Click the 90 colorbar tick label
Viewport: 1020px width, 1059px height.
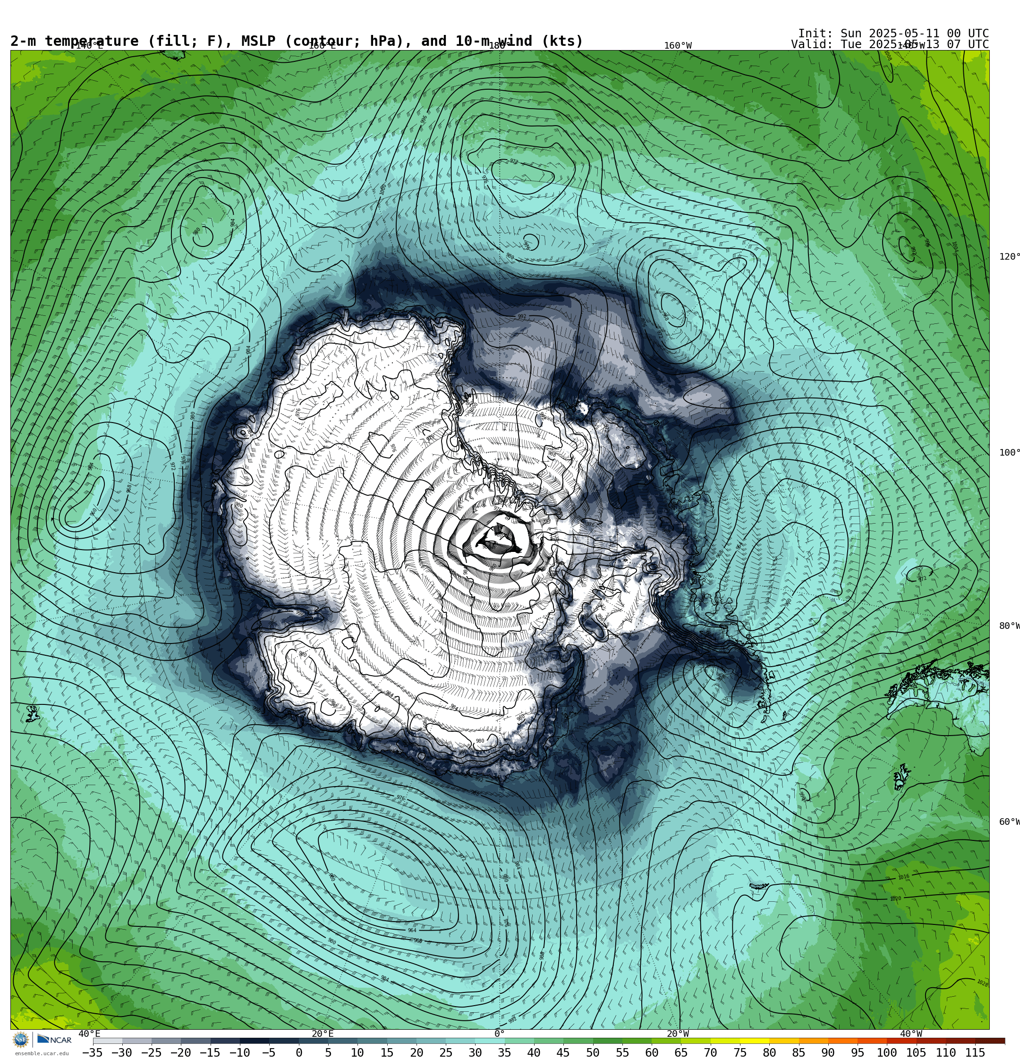(828, 1052)
